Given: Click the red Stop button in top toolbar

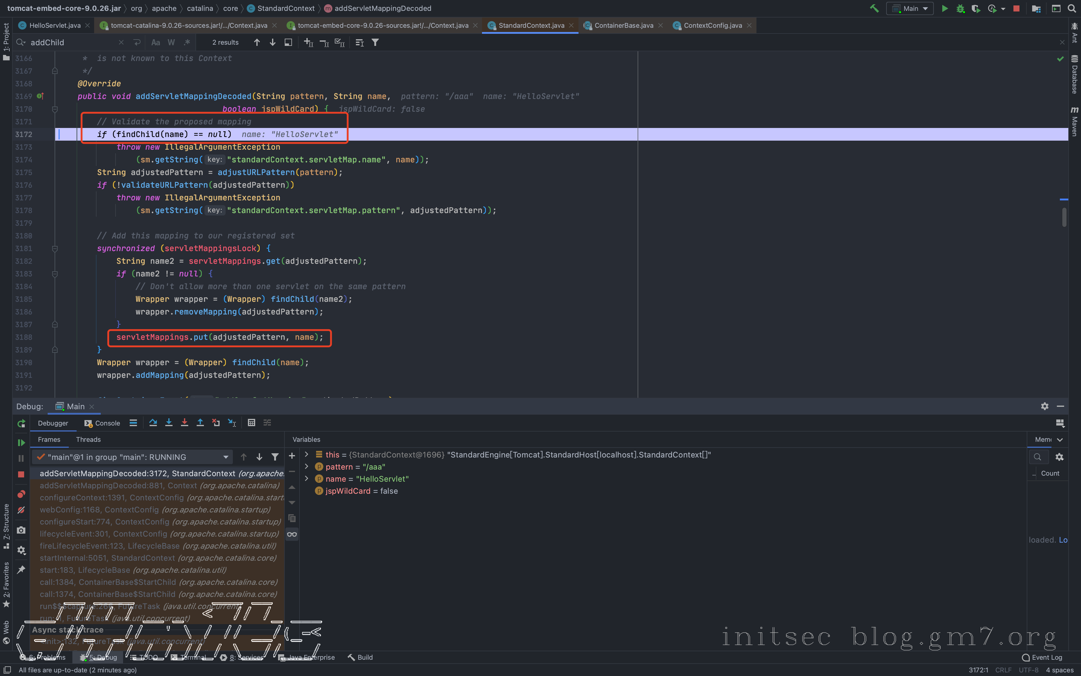Looking at the screenshot, I should [x=1016, y=8].
